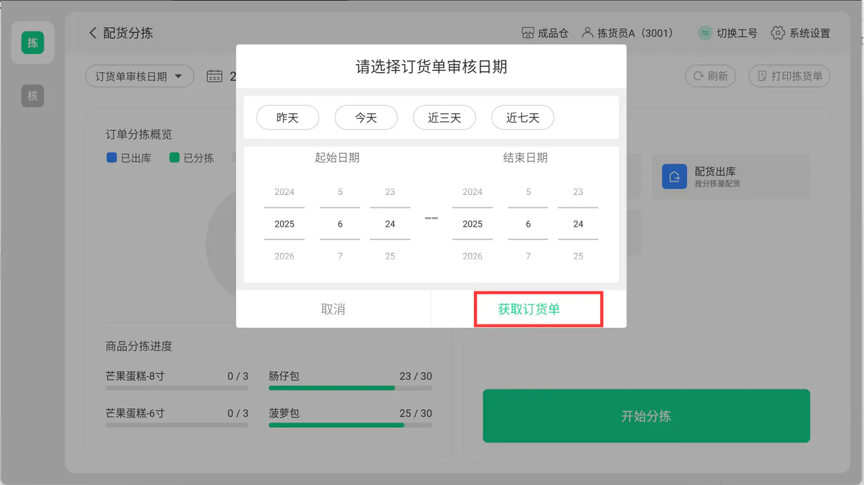Expand the 订货单审核日期 dropdown
Screen dimensions: 864x485
[x=140, y=76]
